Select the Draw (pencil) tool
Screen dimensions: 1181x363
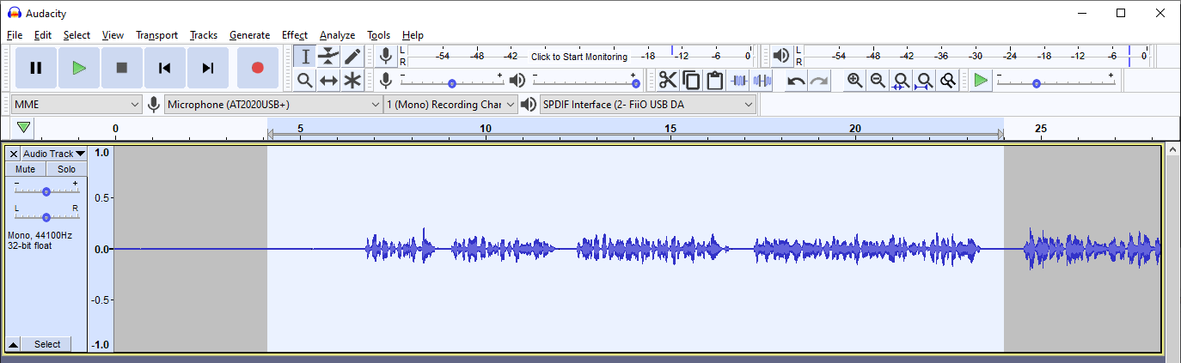[x=352, y=57]
